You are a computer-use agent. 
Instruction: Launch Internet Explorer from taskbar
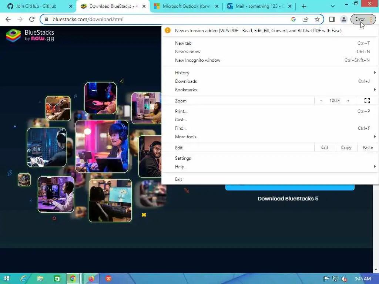point(23,278)
